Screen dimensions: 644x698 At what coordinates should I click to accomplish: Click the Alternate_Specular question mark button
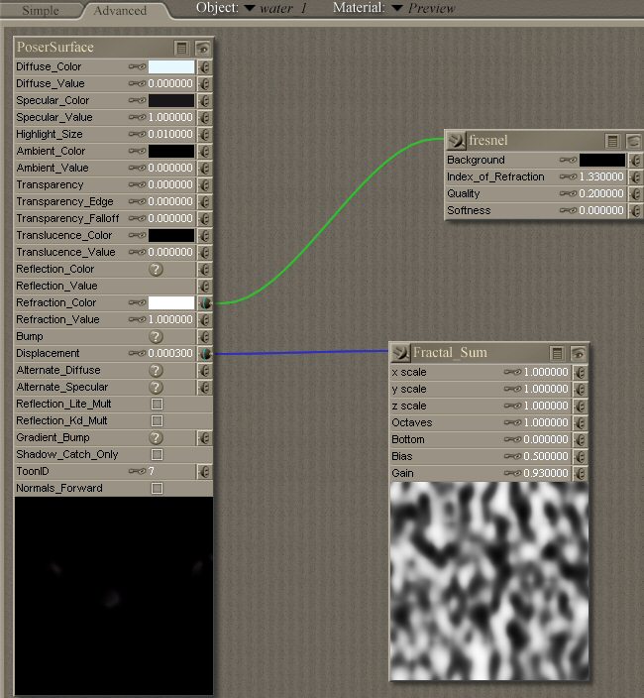click(x=156, y=388)
